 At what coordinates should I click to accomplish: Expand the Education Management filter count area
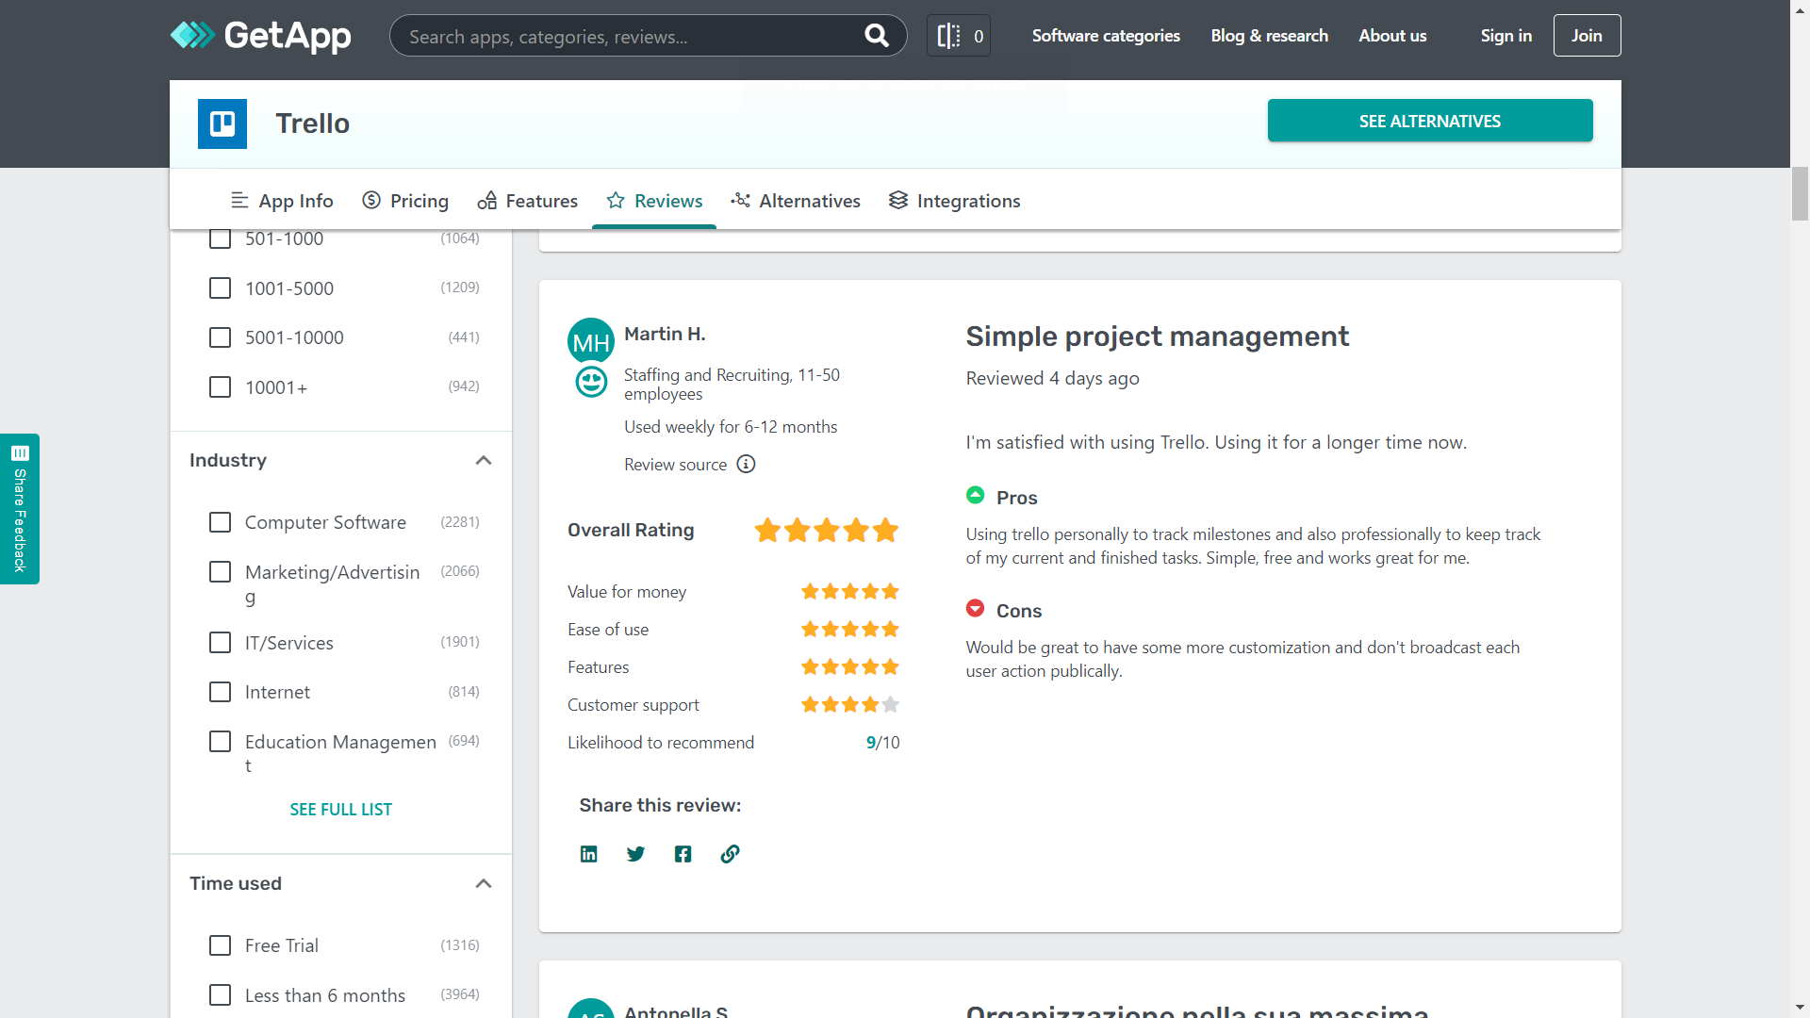pos(463,741)
